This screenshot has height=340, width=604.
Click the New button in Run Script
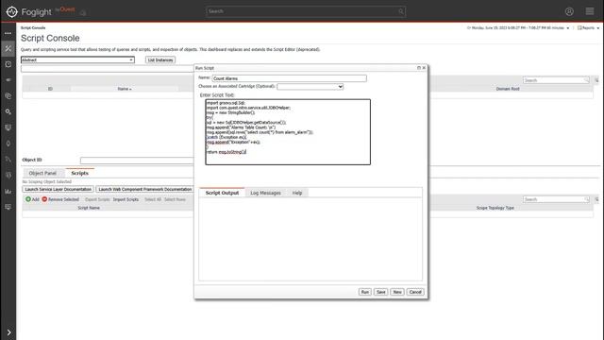397,292
